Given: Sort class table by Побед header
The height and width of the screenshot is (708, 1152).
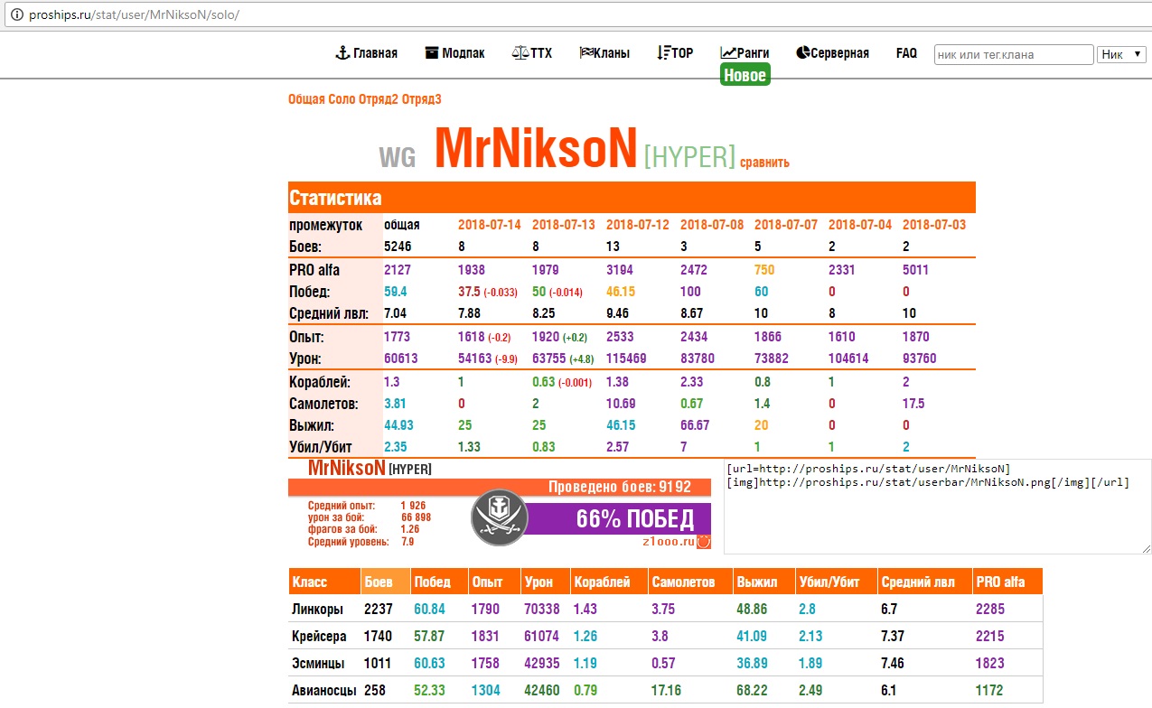Looking at the screenshot, I should click(x=437, y=582).
